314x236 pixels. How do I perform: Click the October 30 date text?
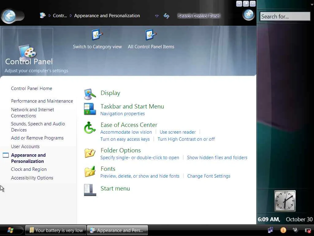coord(299,219)
